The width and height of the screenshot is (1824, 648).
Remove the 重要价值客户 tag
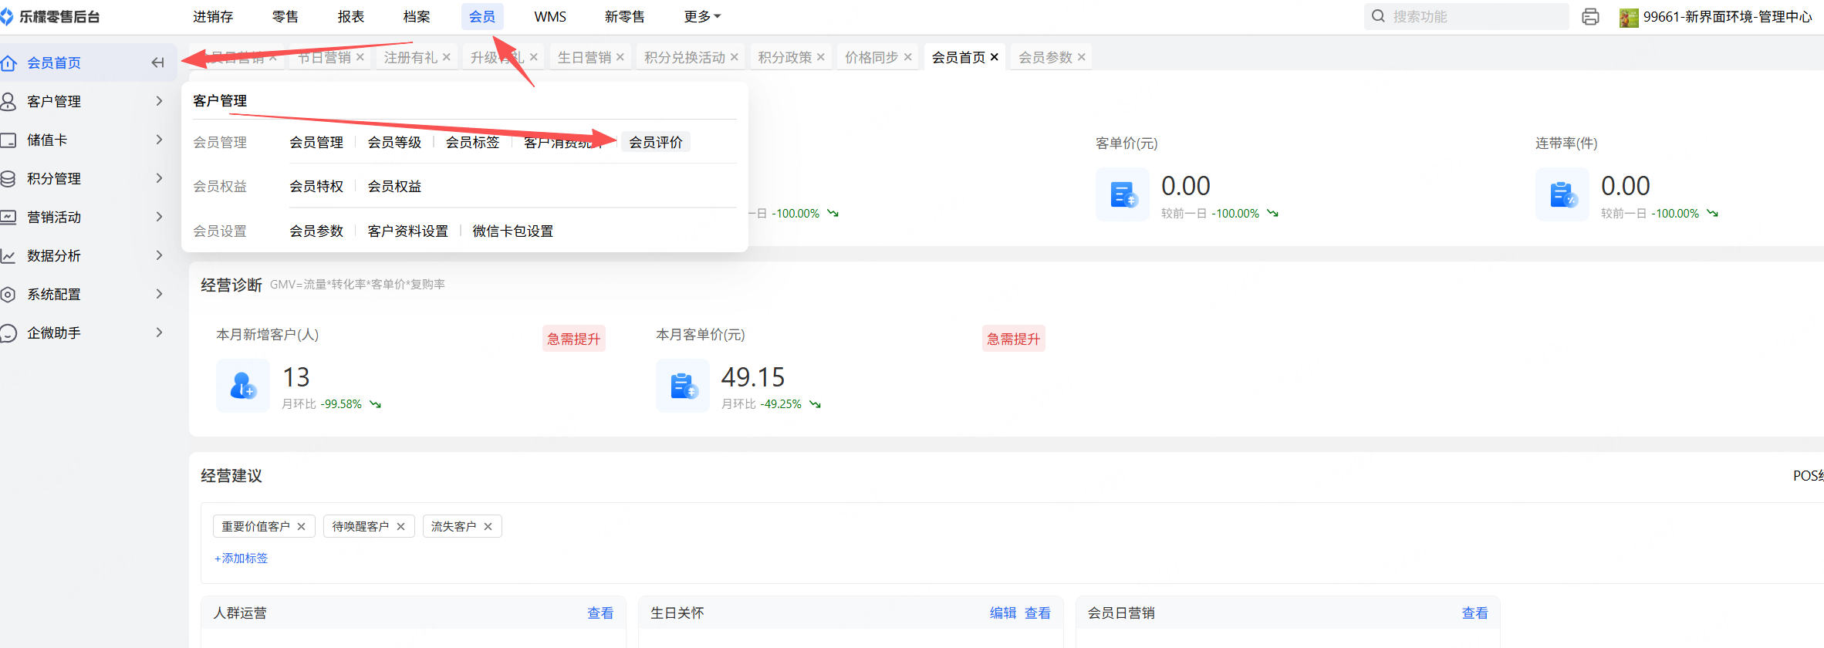pyautogui.click(x=302, y=526)
